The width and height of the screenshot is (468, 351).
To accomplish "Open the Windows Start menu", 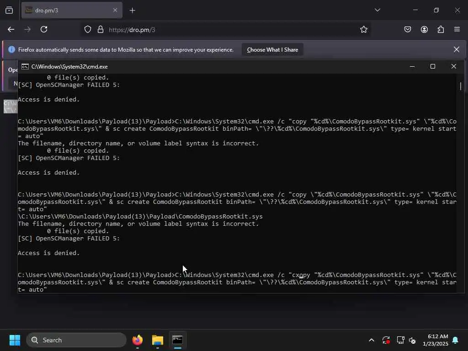I will coord(15,340).
